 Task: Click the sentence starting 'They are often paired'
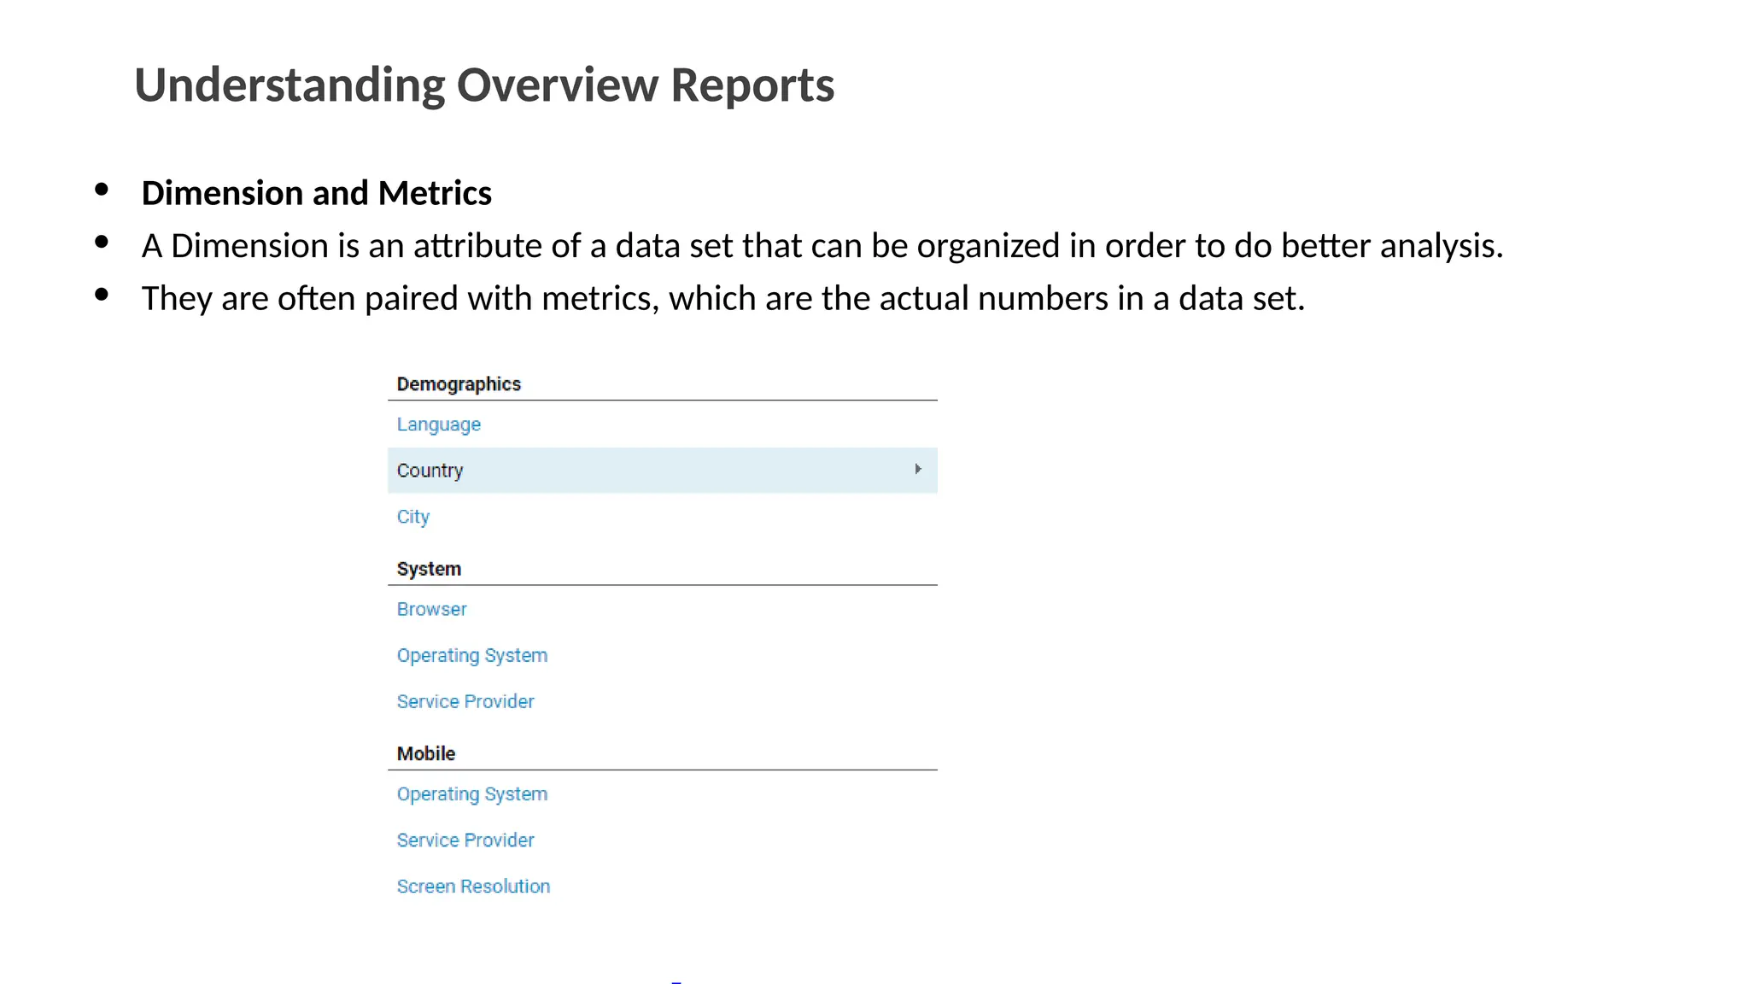pos(723,299)
